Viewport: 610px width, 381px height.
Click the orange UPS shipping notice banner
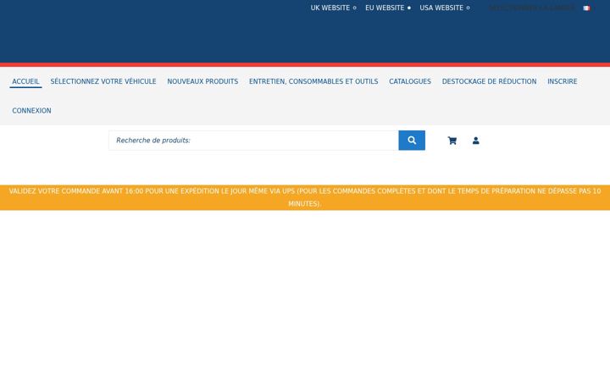coord(305,197)
